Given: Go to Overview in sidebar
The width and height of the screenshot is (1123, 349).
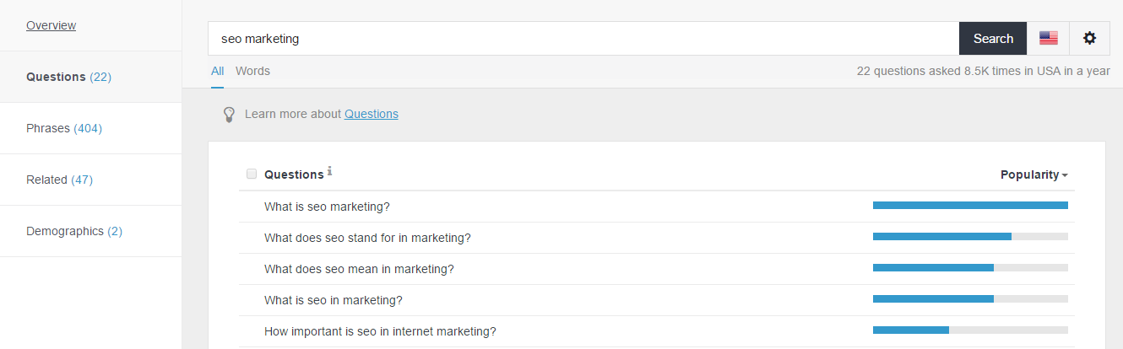Looking at the screenshot, I should [51, 25].
